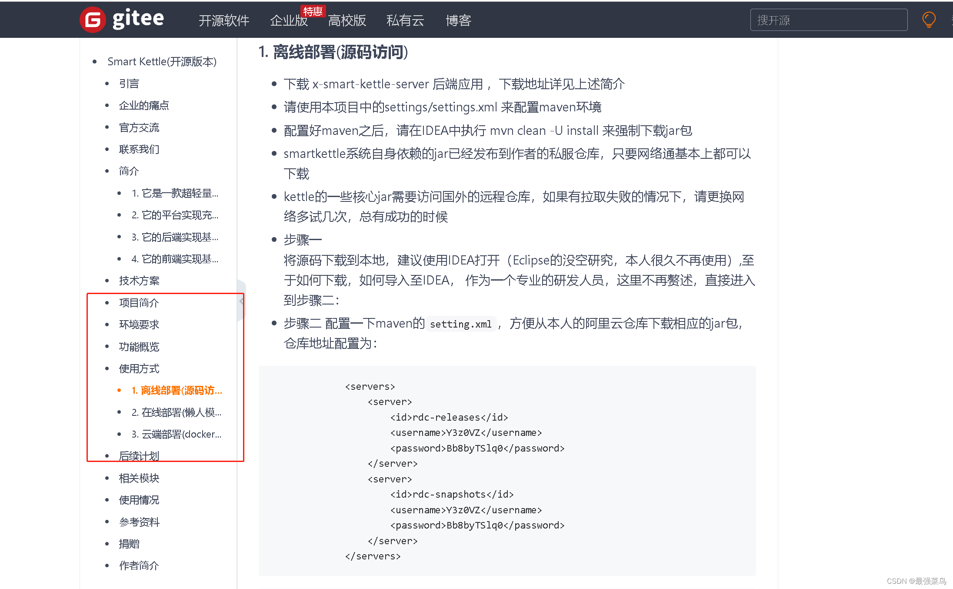The height and width of the screenshot is (589, 953).
Task: Jump to the 使用情况 section
Action: click(139, 500)
